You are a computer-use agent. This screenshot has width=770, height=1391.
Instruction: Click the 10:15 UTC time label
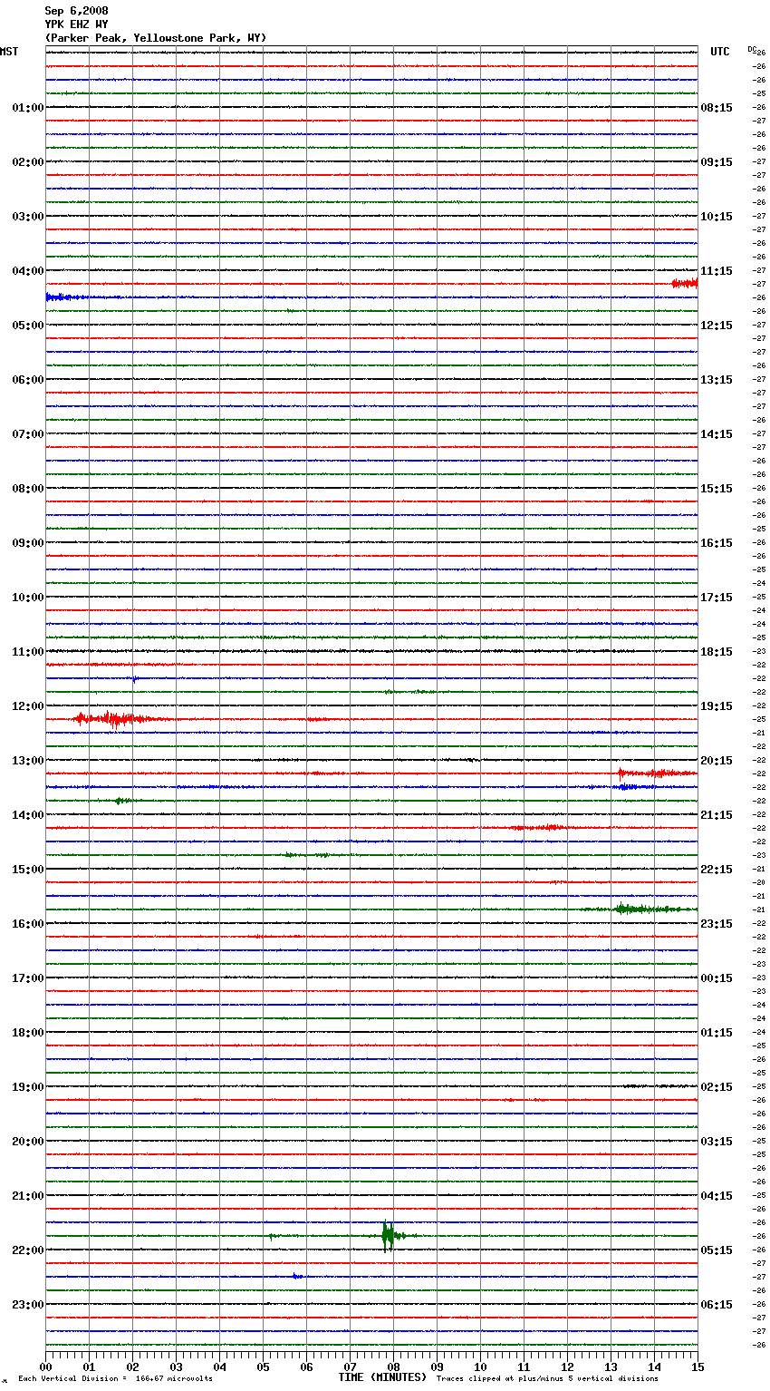[717, 217]
